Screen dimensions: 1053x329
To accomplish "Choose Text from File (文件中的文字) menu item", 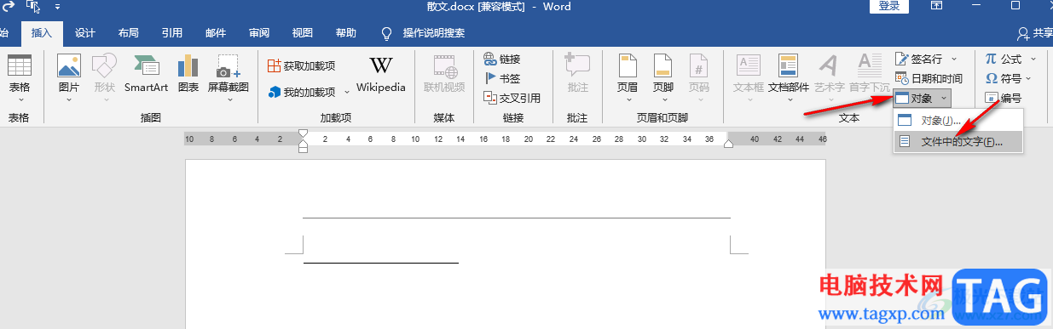I will pos(958,142).
